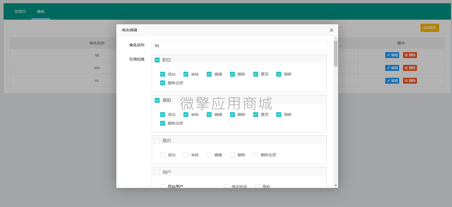Uncheck 刷新 under 职位
The width and height of the screenshot is (452, 207).
pos(279,74)
